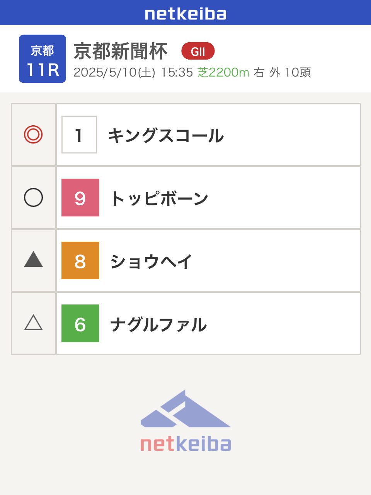
Task: Click the netkeiba watermark logo graphic
Action: 185,409
